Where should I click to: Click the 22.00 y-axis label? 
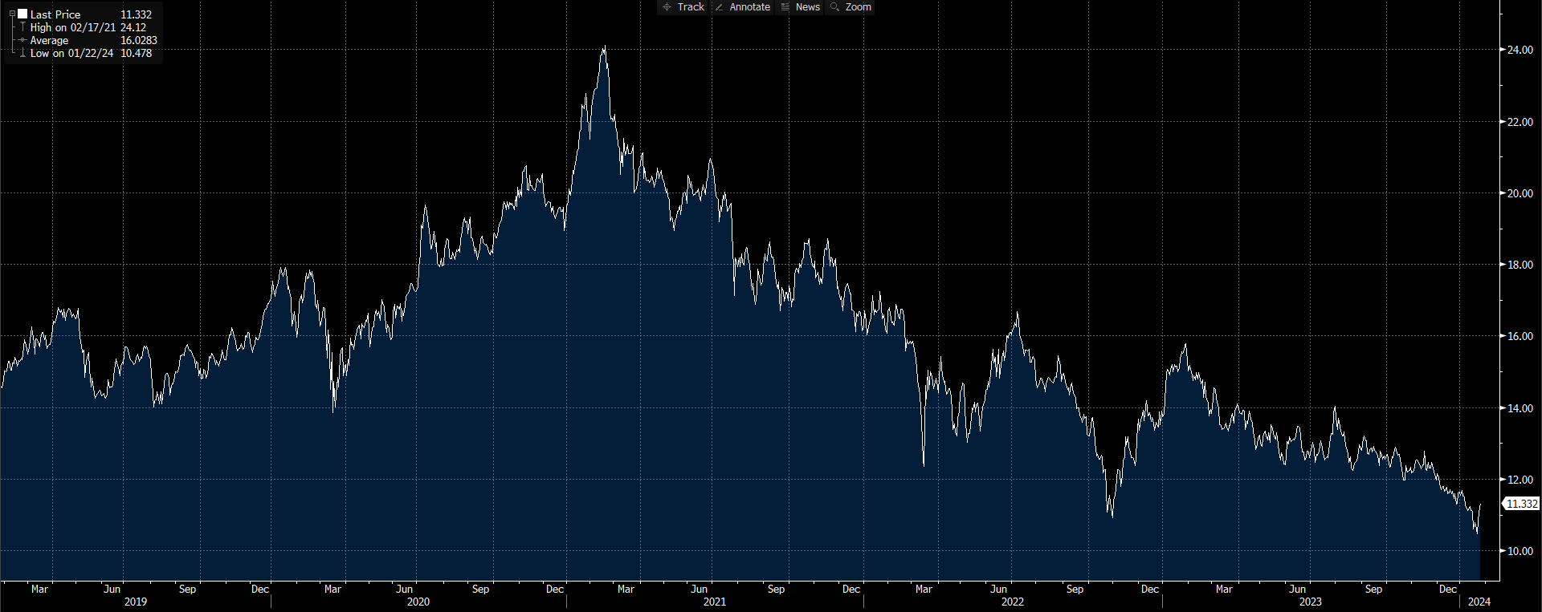(x=1520, y=122)
